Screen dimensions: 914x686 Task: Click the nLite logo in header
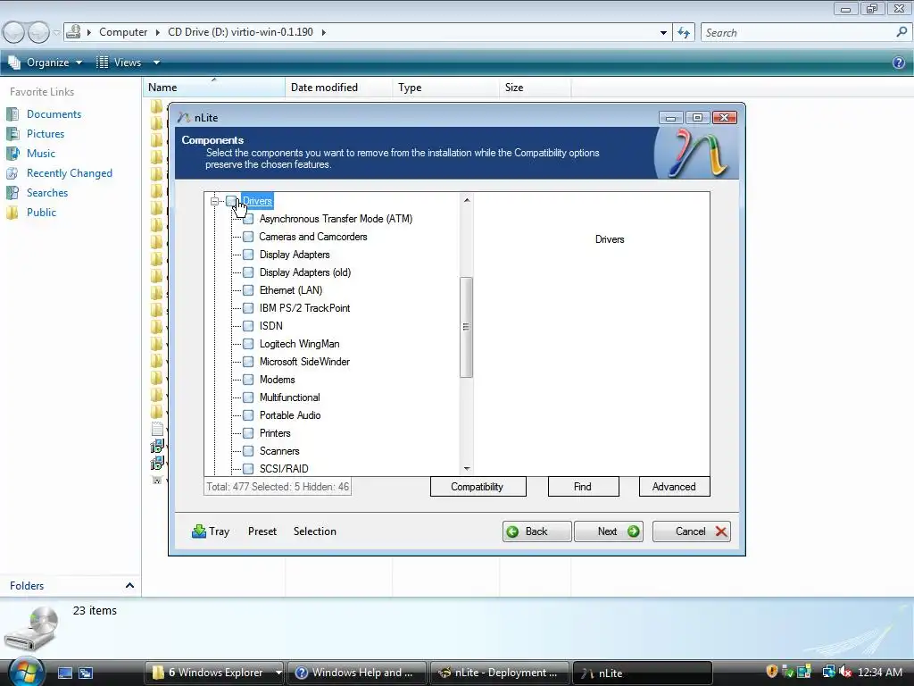696,153
